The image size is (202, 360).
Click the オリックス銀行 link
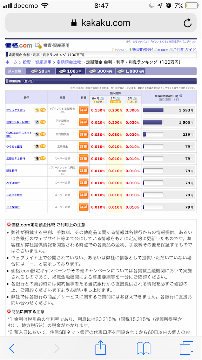click(15, 110)
